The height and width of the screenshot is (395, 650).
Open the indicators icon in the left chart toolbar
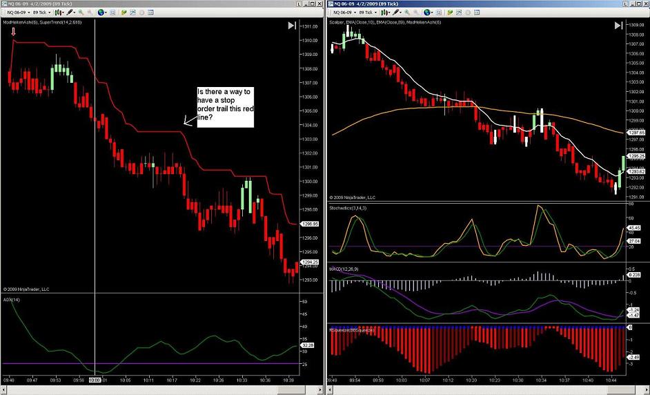click(x=132, y=12)
